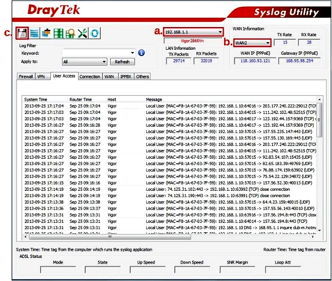Image resolution: width=332 pixels, height=281 pixels.
Task: Click the blue list lines toolbar icon
Action: [34, 33]
